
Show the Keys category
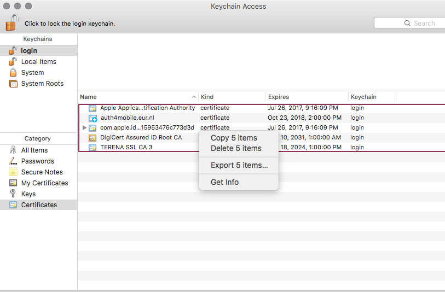(39, 194)
